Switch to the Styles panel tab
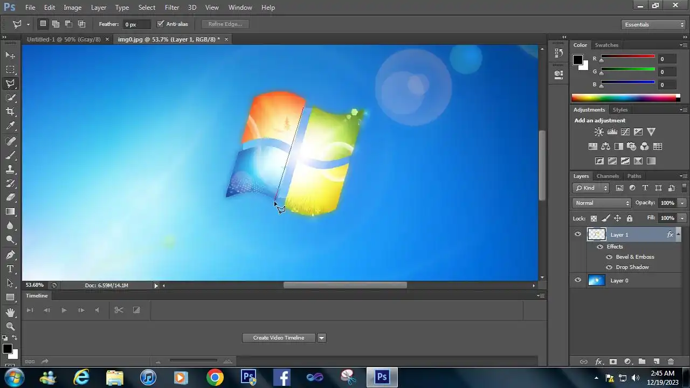 click(x=620, y=110)
